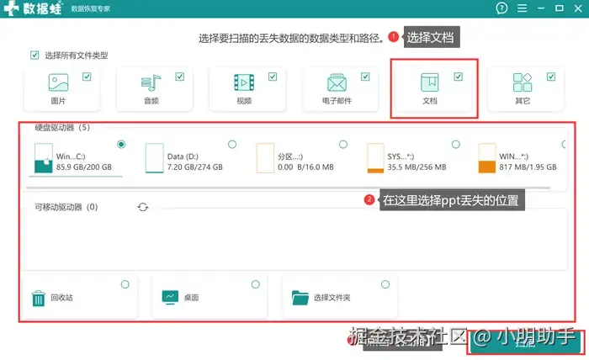The image size is (589, 360).
Task: Click the 桌面 desktop monitor icon
Action: pyautogui.click(x=170, y=297)
